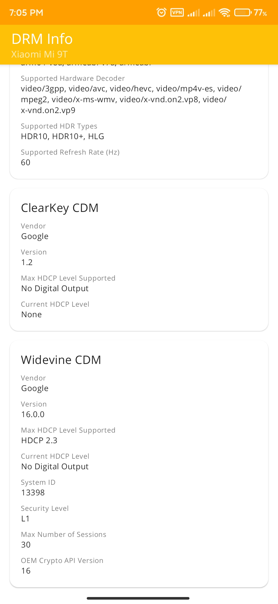Select the Widevine CDM card heading
Image resolution: width=278 pixels, height=604 pixels.
point(61,360)
